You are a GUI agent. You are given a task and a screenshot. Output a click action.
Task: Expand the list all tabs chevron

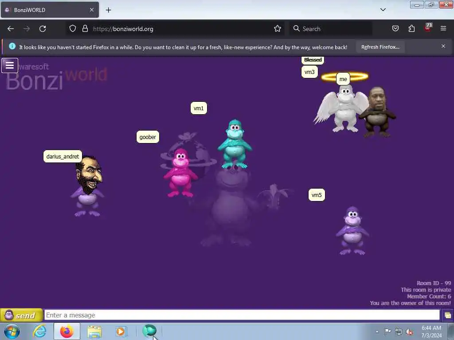[383, 10]
